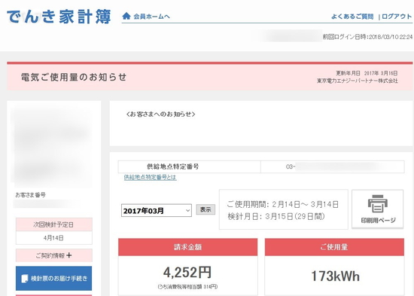The image size is (414, 296).
Task: Select the 4,252円 billing amount text
Action: 187,272
